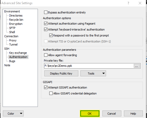Click the question mark help icon in title bar
Viewport: 147px width, 118px height.
(128, 3)
